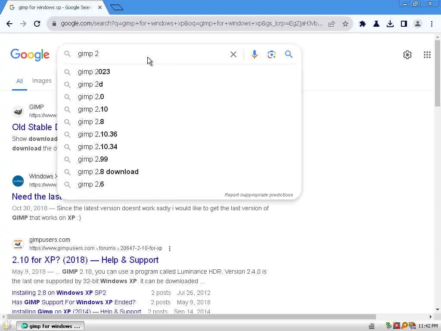Viewport: 441px width, 331px height.
Task: Click in the Google search input
Action: (152, 54)
